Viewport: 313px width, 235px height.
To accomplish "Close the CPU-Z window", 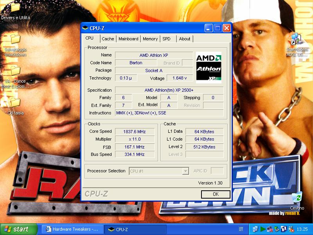I will point(227,28).
